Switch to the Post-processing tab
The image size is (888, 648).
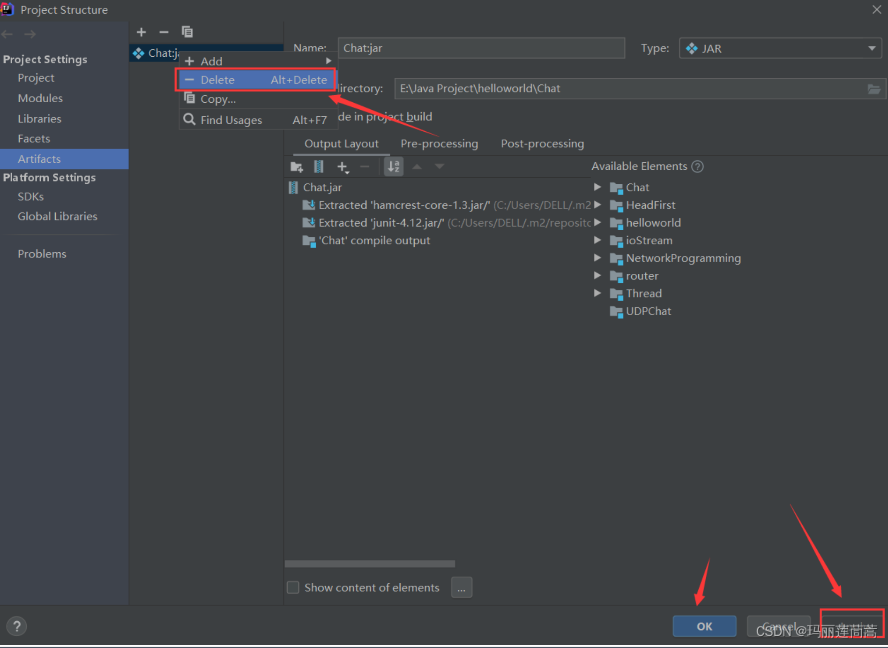click(x=542, y=143)
